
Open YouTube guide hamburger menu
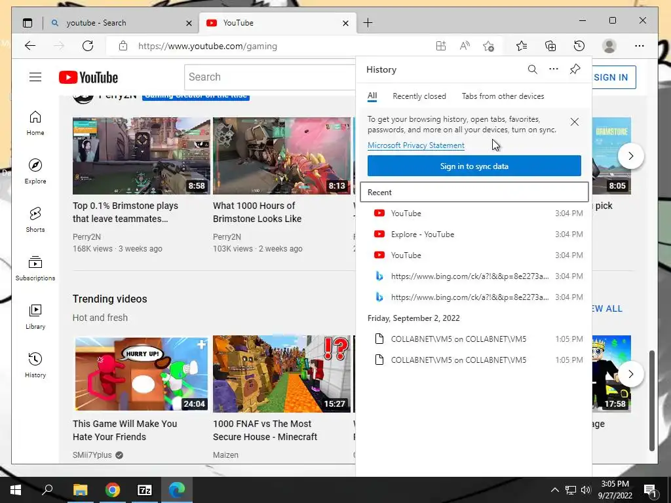click(35, 77)
